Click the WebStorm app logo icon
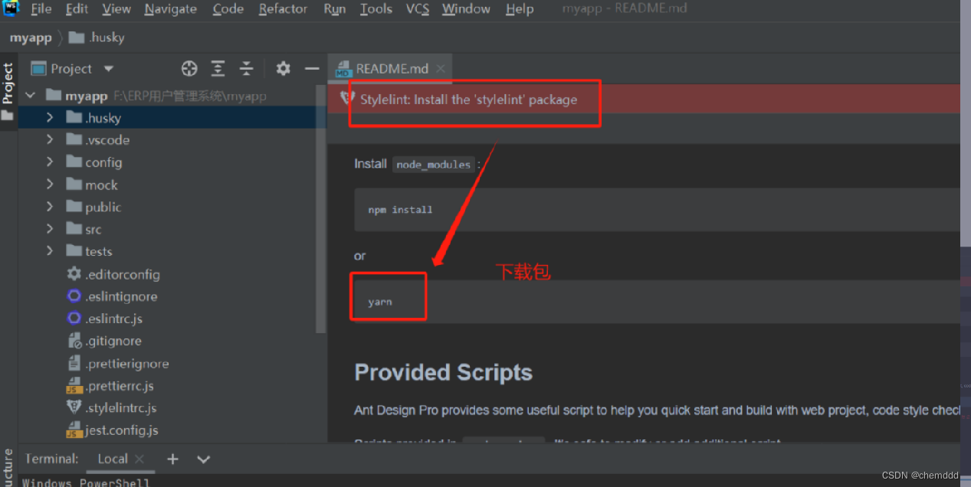 coord(11,8)
